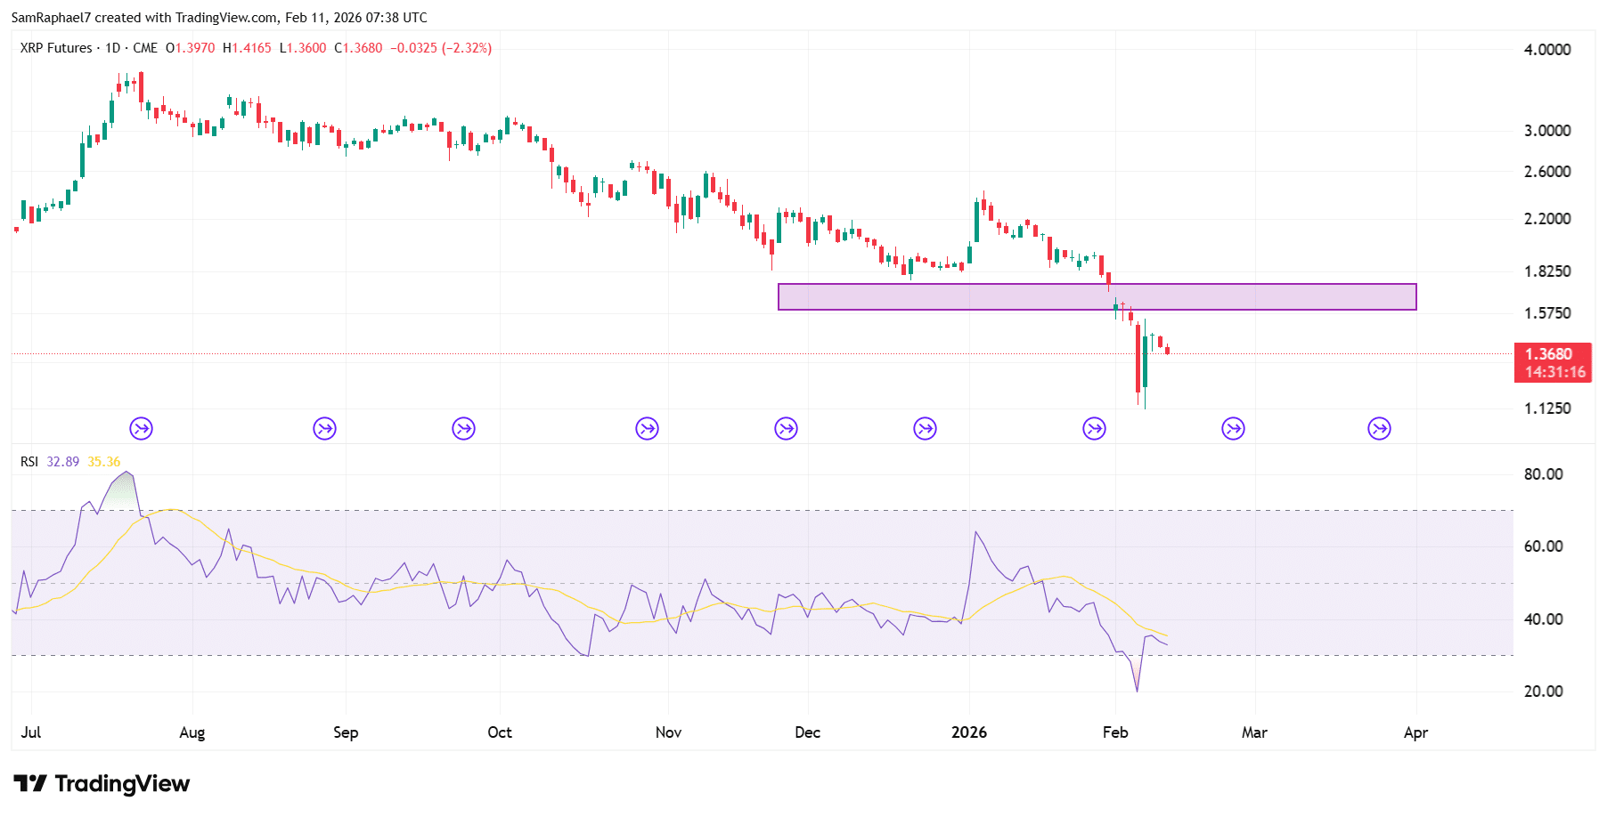Viewport: 1607px width, 817px height.
Task: Click the 4.0000 price axis label
Action: pyautogui.click(x=1546, y=50)
